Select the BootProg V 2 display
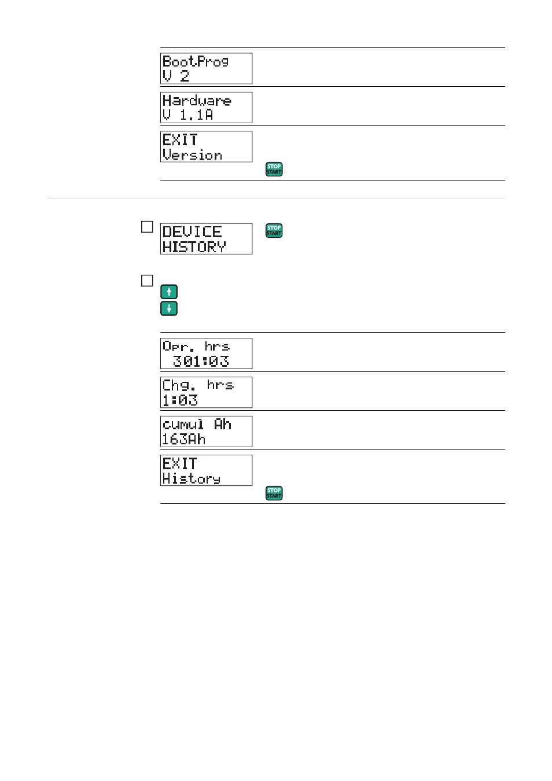552x781 pixels. click(206, 68)
